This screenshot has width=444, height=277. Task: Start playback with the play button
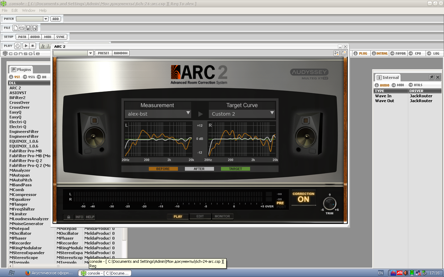[26, 46]
